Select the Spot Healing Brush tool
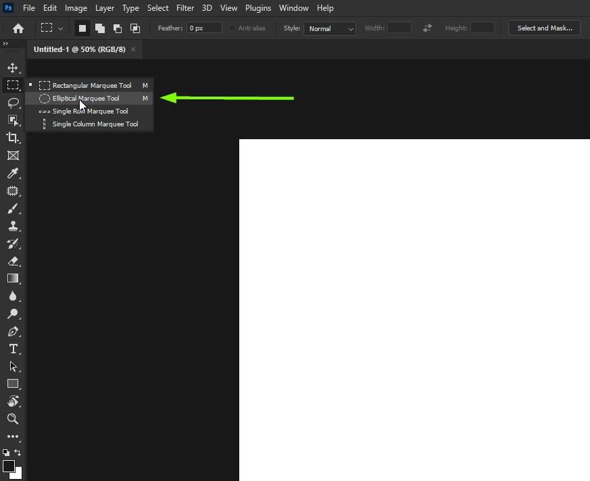Screen dimensions: 590x481 pos(13,191)
